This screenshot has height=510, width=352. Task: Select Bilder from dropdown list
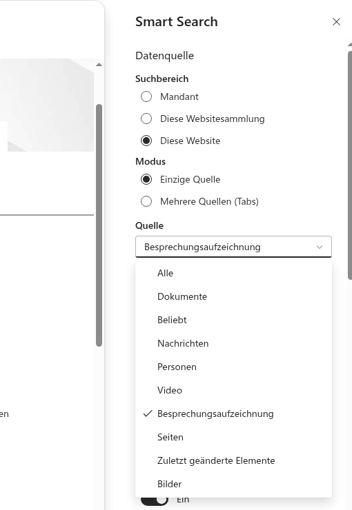[x=233, y=484]
